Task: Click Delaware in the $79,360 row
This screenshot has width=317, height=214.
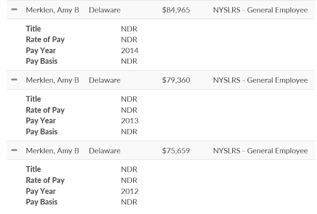Action: [105, 80]
